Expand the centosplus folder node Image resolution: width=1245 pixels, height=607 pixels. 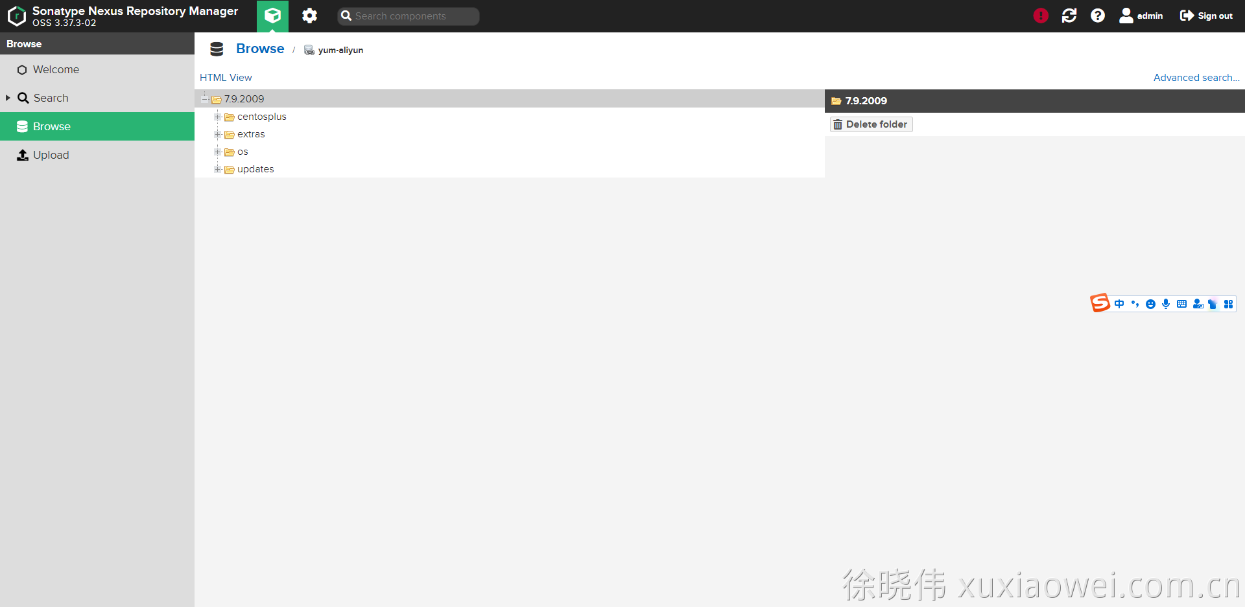point(218,117)
